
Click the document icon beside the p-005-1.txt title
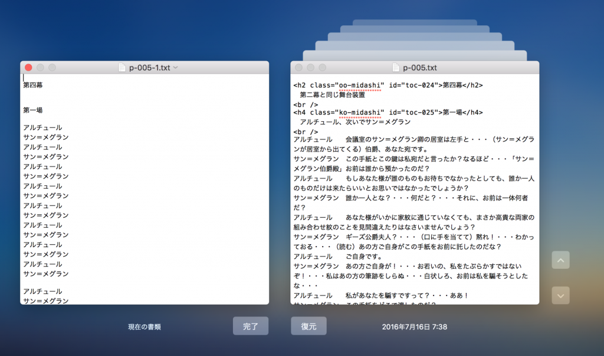122,68
